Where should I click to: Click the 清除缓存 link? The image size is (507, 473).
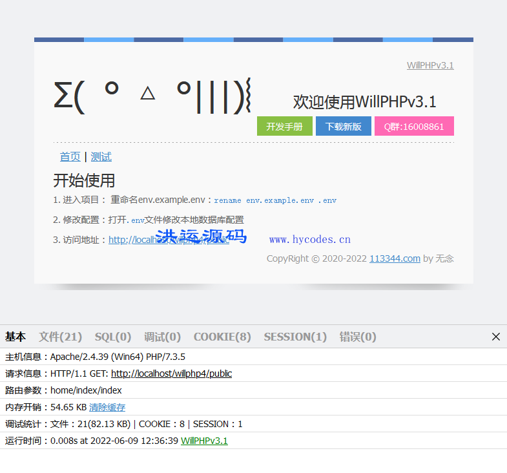pos(107,407)
